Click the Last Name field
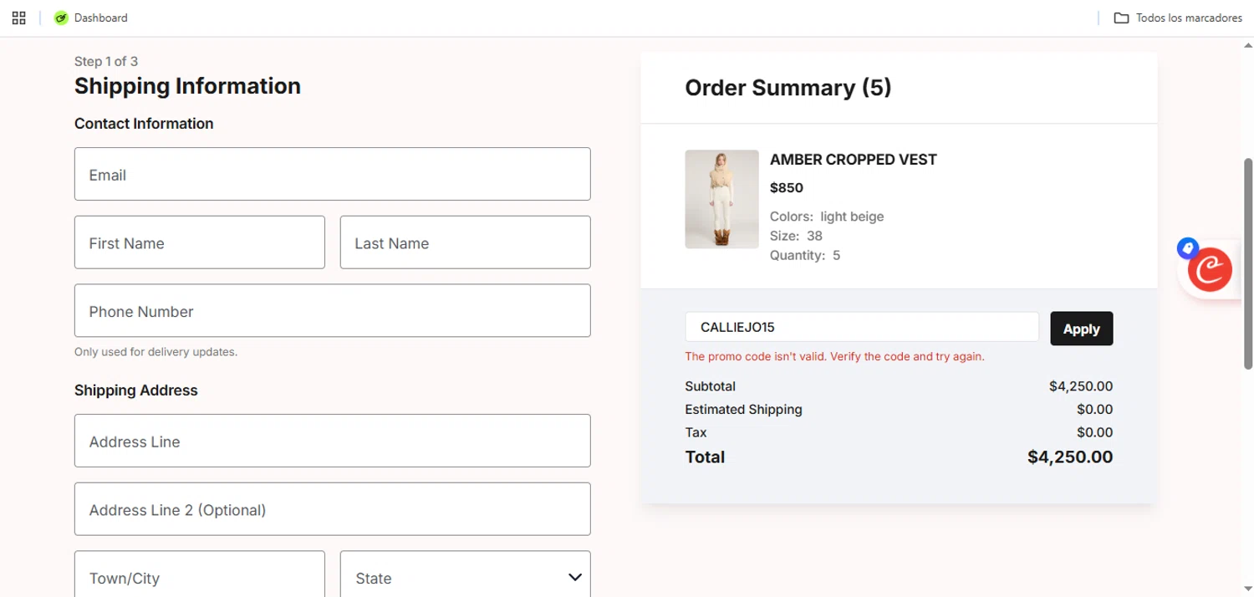The width and height of the screenshot is (1254, 597). tap(465, 242)
